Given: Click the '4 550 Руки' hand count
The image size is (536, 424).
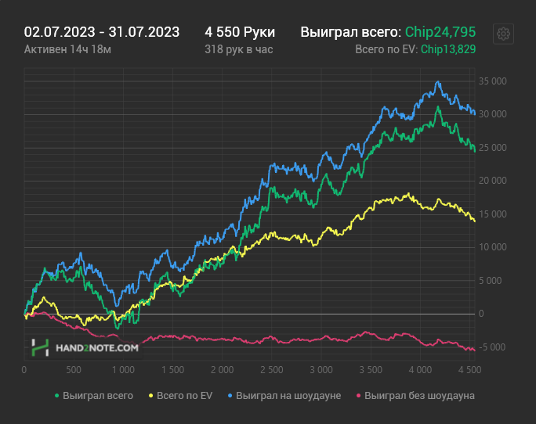Looking at the screenshot, I should (x=240, y=32).
